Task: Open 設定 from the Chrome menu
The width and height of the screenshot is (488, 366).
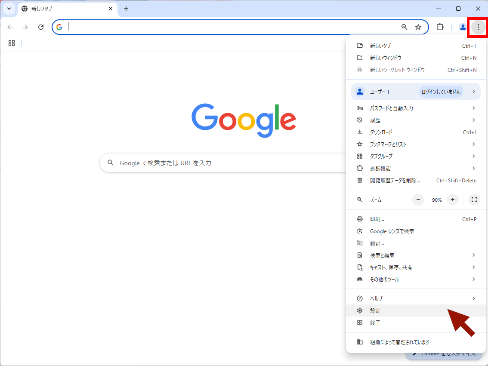Action: point(416,311)
